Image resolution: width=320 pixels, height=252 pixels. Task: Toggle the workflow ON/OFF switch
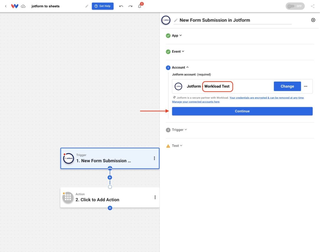tap(295, 6)
